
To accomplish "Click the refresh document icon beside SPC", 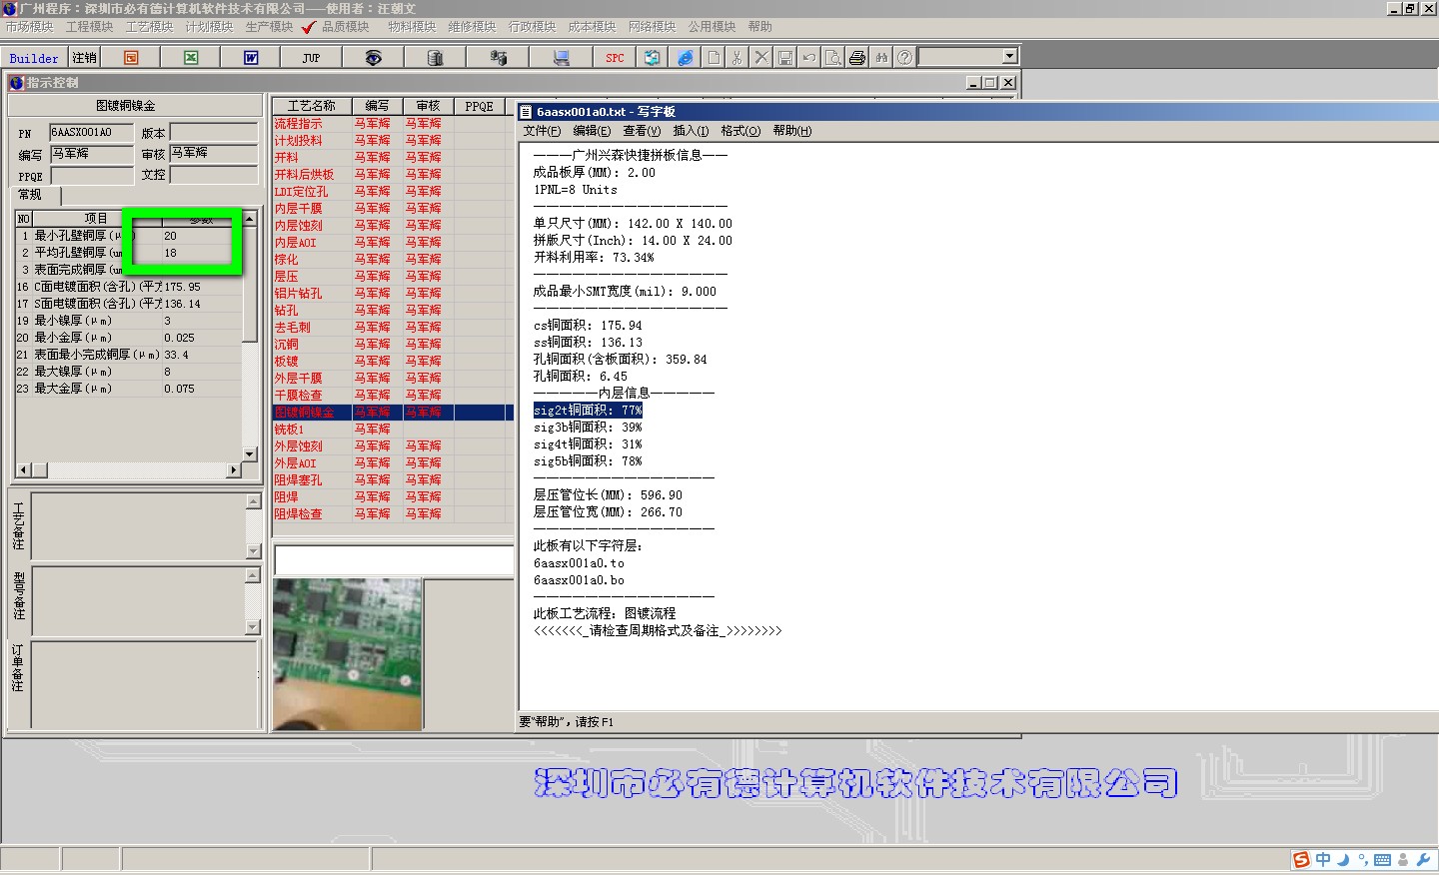I will pos(652,58).
